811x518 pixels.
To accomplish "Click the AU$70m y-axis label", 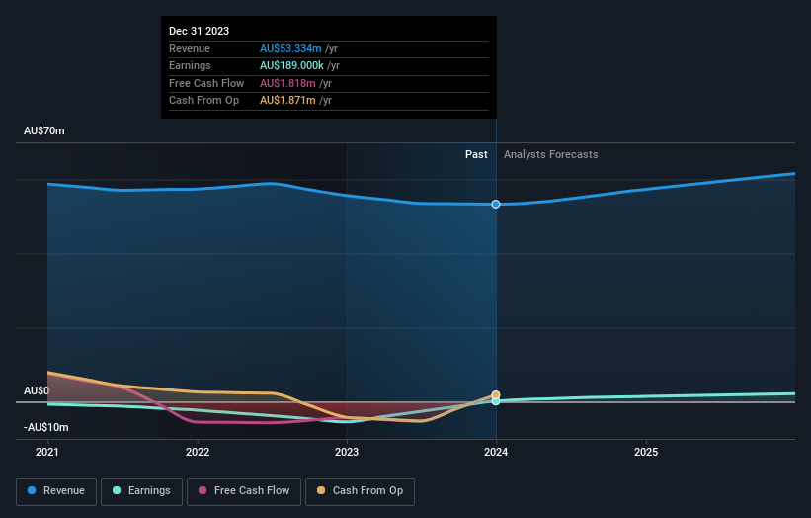I will click(44, 130).
